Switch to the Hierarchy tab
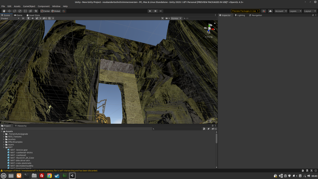The width and height of the screenshot is (318, 179). (21, 126)
